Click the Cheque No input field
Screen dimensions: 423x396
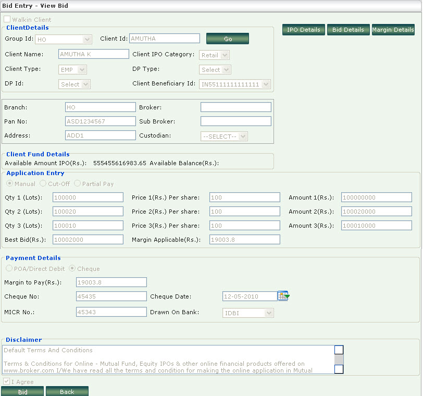point(111,296)
